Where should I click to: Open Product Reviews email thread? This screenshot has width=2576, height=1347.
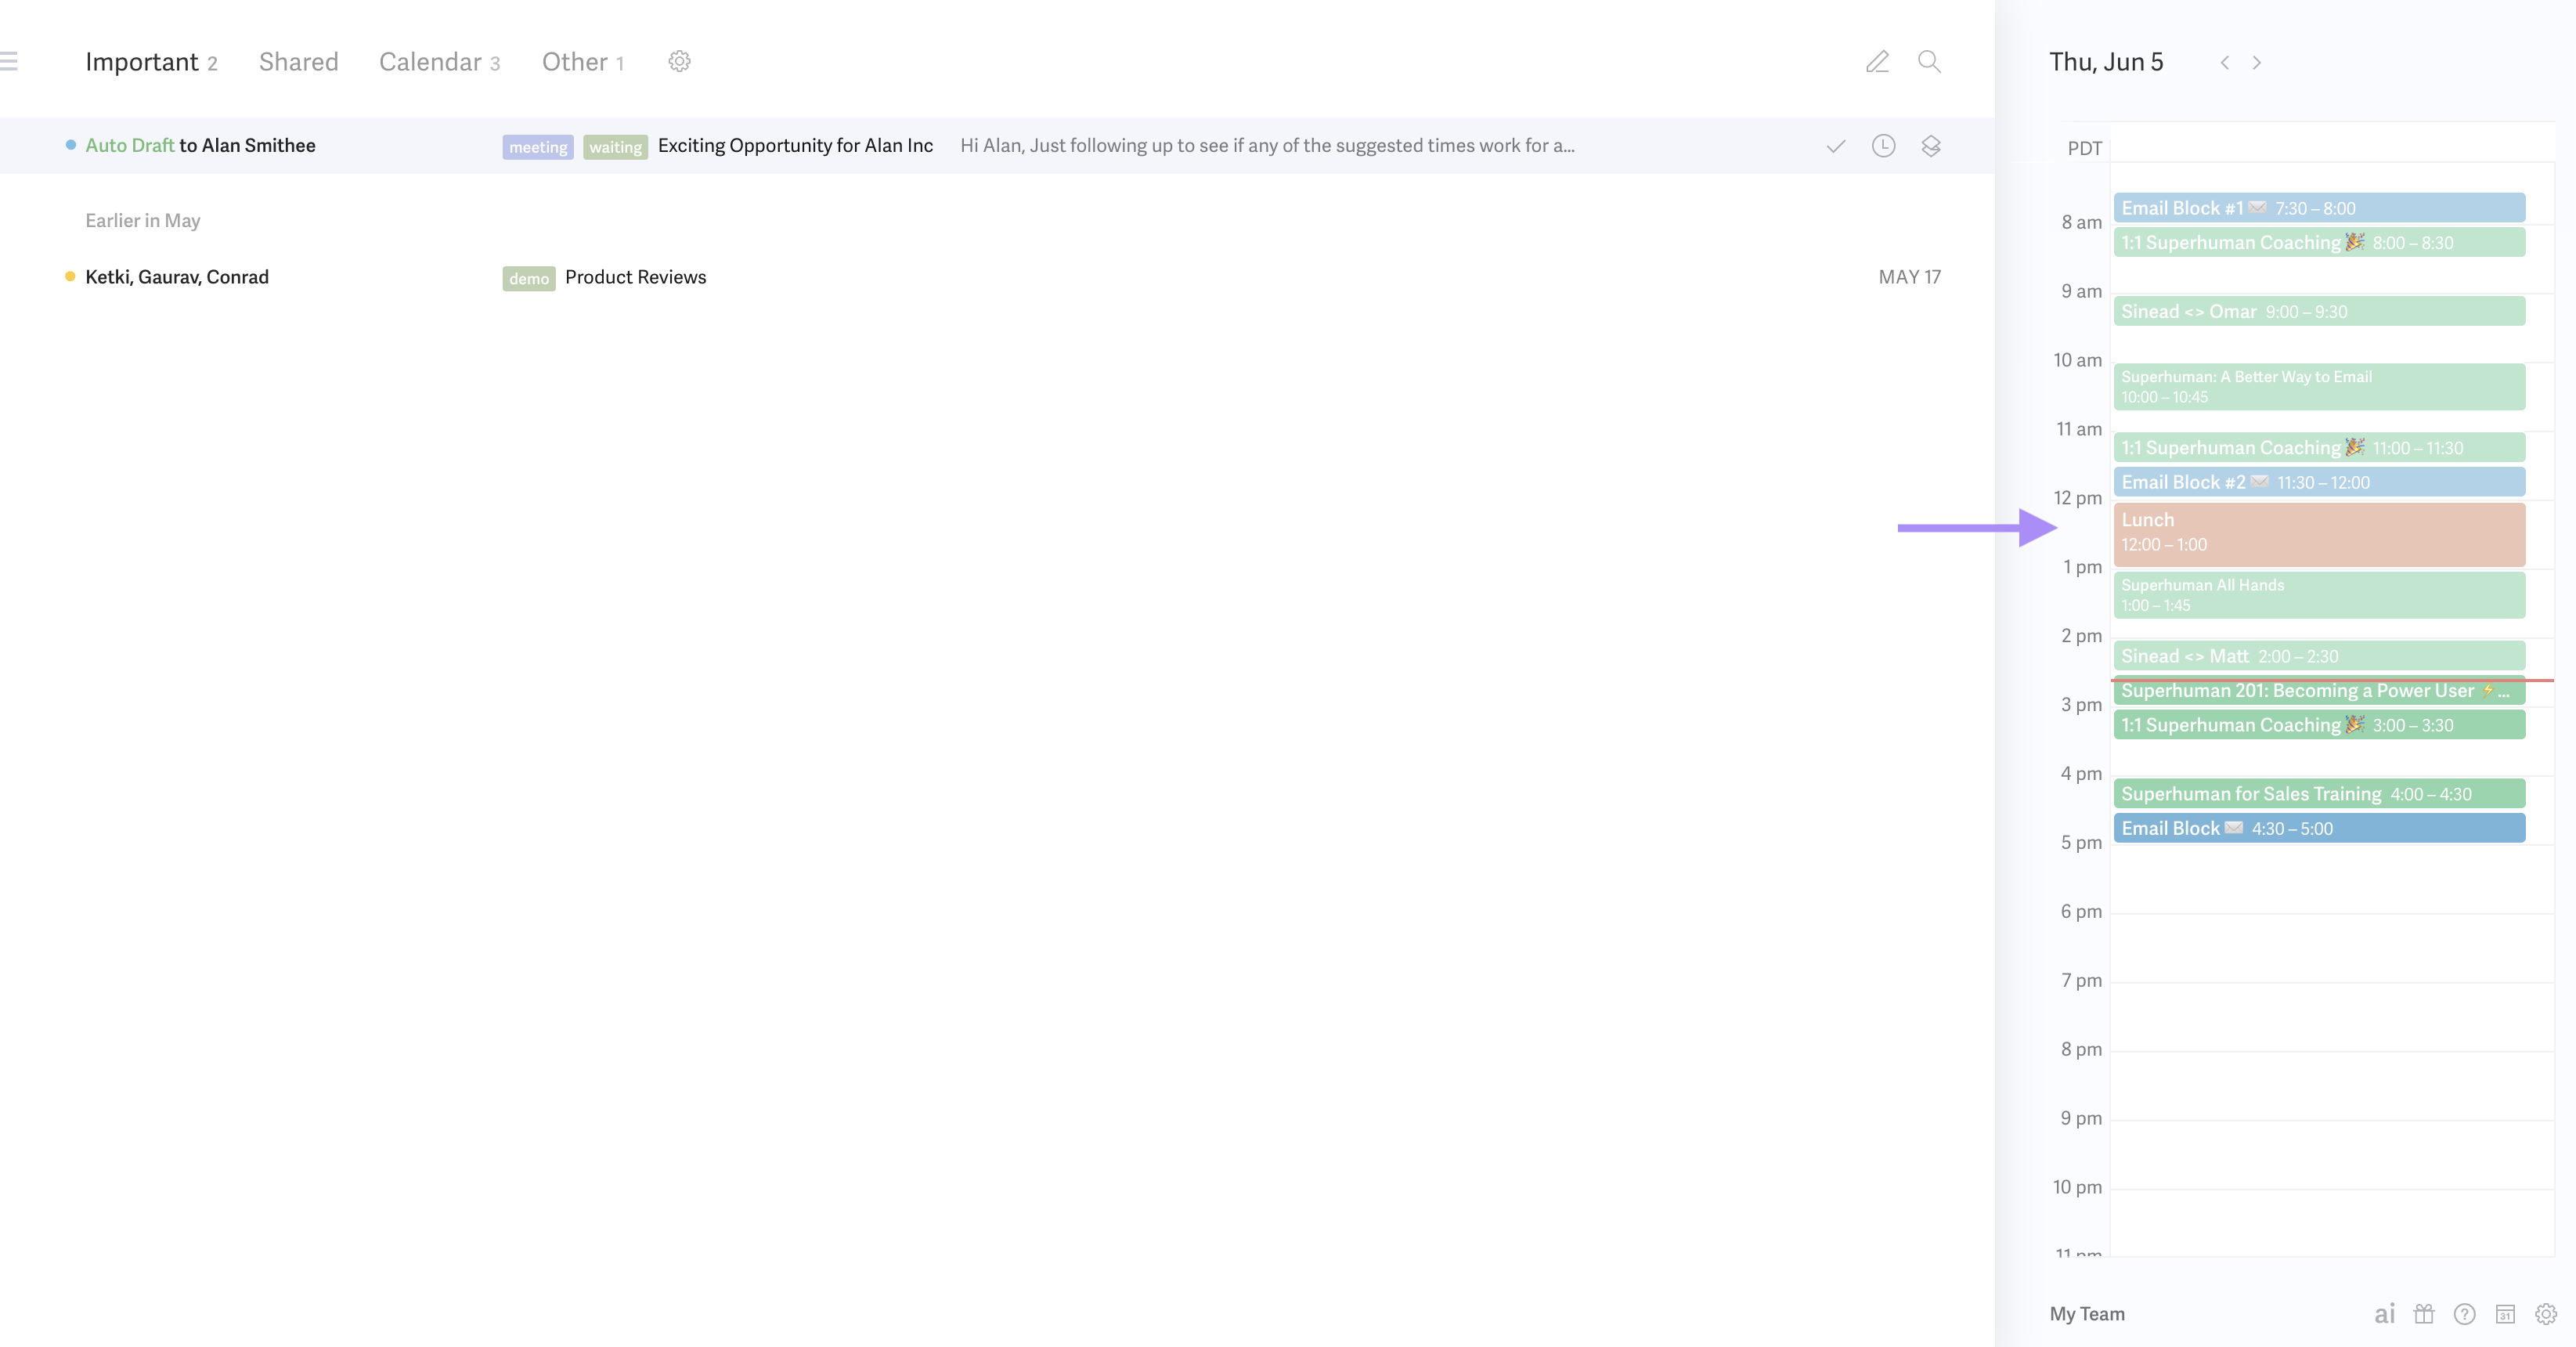(635, 277)
